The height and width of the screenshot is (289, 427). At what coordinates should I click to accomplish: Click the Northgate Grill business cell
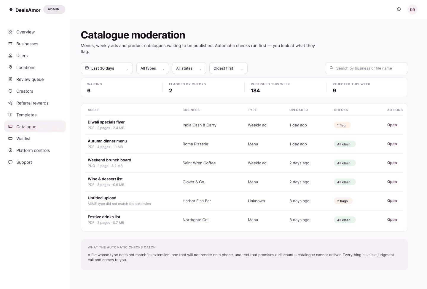196,220
